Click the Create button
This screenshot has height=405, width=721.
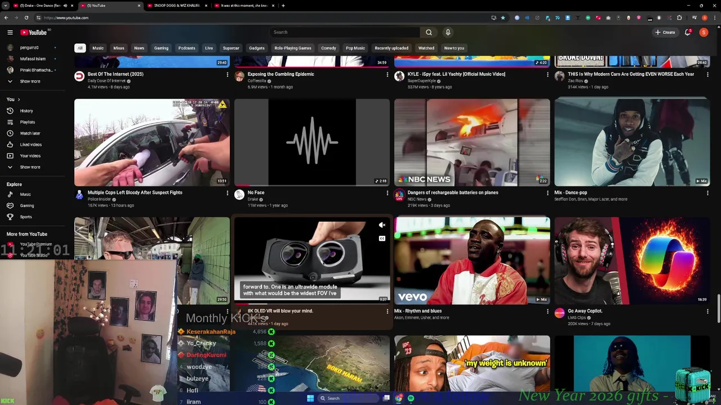(665, 32)
